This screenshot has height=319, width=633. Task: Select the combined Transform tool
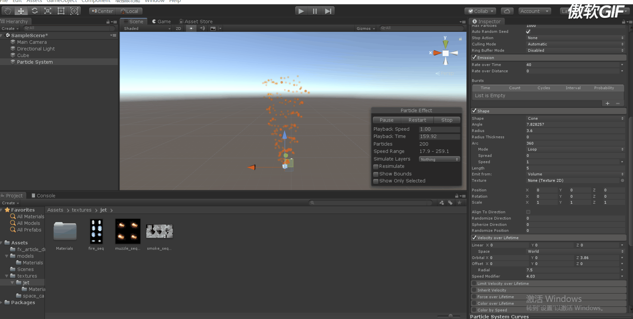pos(74,11)
